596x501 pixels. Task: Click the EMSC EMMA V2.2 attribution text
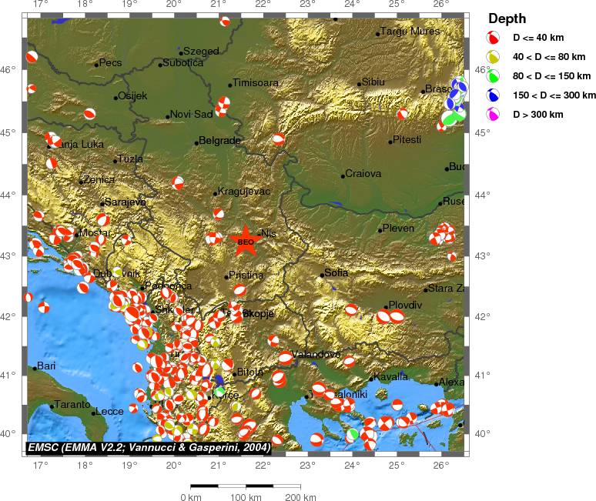click(149, 447)
